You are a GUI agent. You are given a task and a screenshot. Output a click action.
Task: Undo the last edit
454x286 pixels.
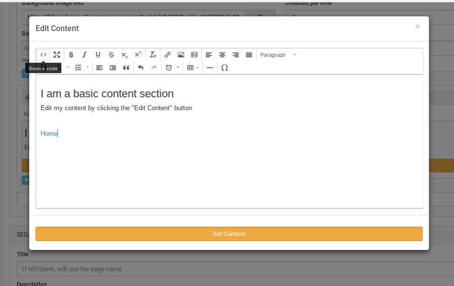click(x=141, y=68)
